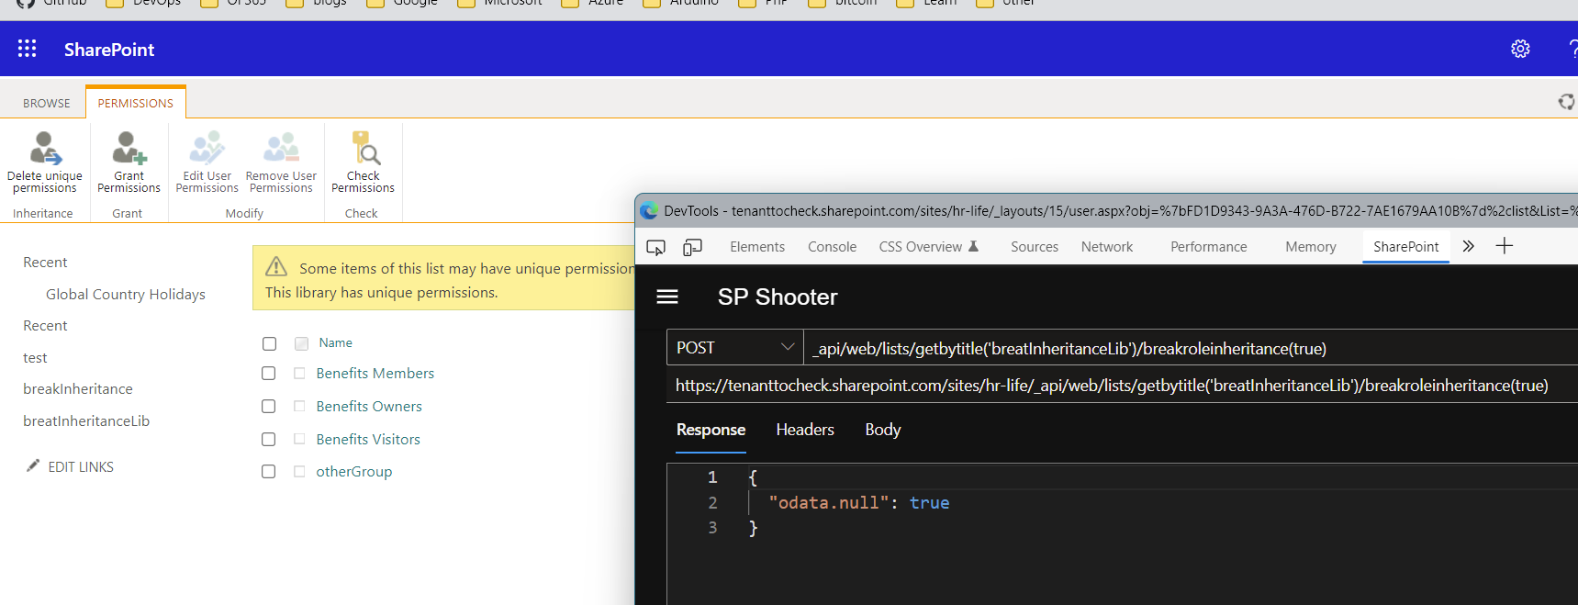This screenshot has width=1578, height=605.
Task: Check the Benefits Members row checkbox
Action: click(268, 374)
